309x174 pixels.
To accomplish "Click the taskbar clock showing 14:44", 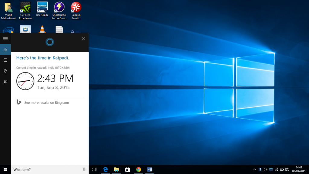I will tap(299, 169).
